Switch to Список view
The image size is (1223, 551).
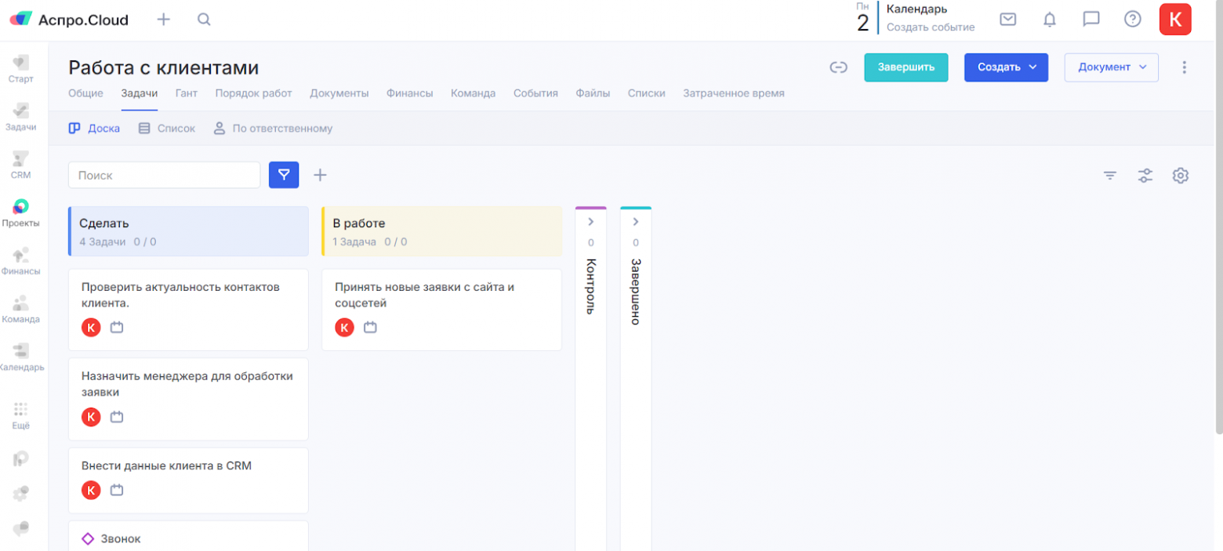pyautogui.click(x=167, y=128)
